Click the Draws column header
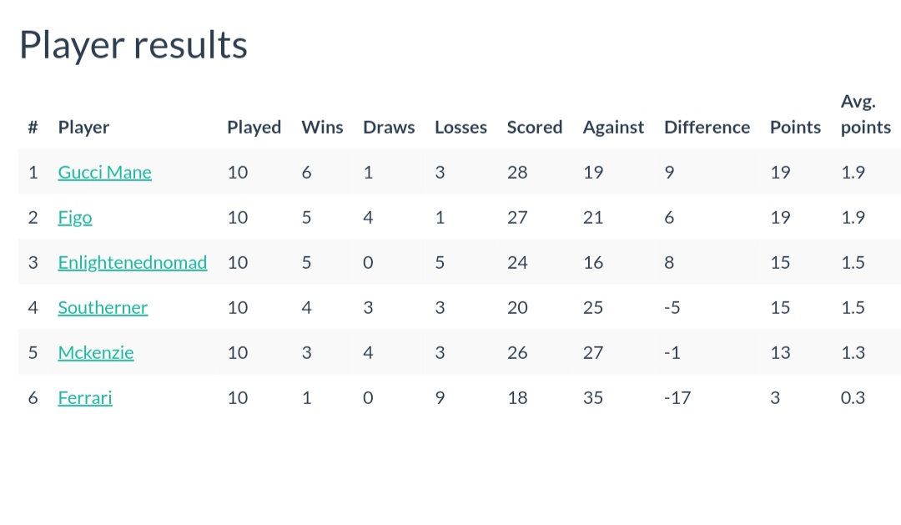 [389, 127]
